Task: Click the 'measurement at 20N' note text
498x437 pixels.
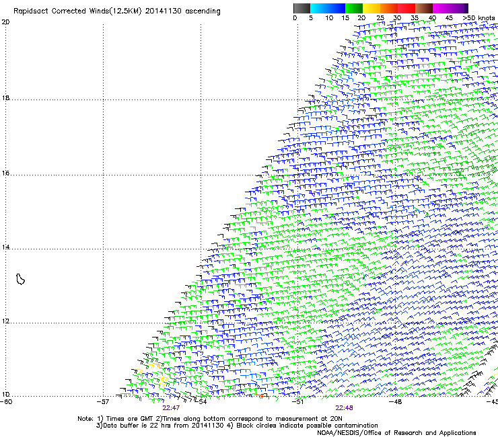Action: coord(309,419)
